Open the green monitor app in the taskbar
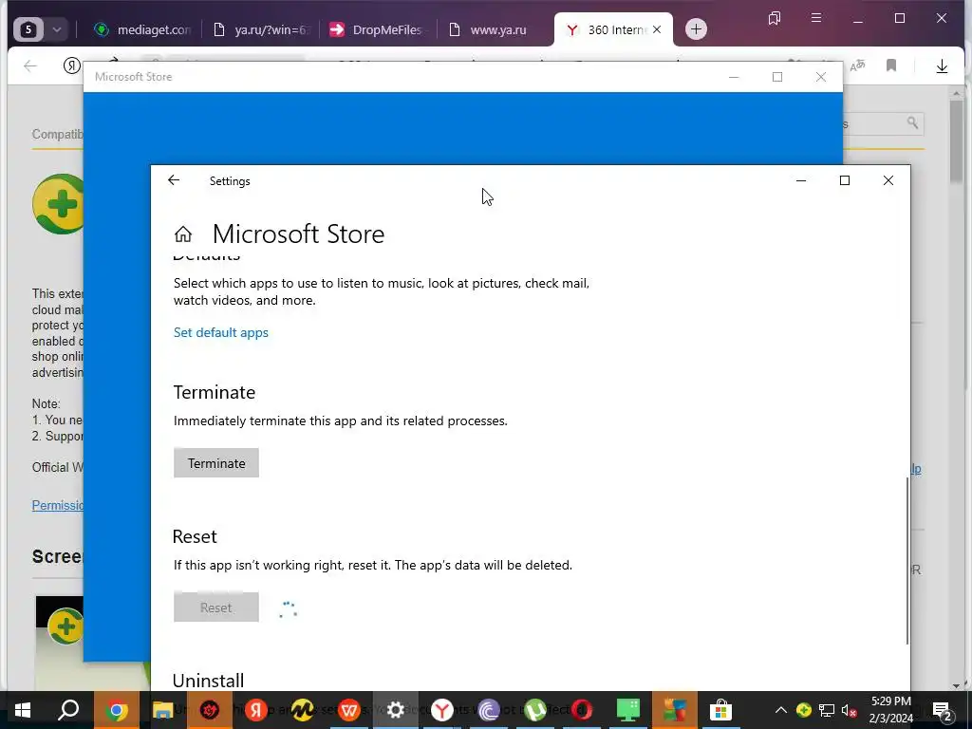972x729 pixels. (x=628, y=710)
